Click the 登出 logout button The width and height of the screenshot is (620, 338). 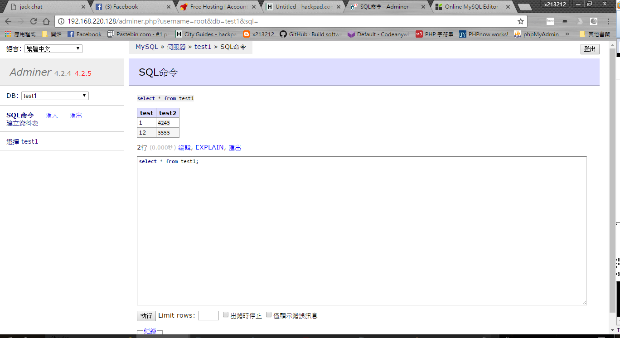pos(590,49)
